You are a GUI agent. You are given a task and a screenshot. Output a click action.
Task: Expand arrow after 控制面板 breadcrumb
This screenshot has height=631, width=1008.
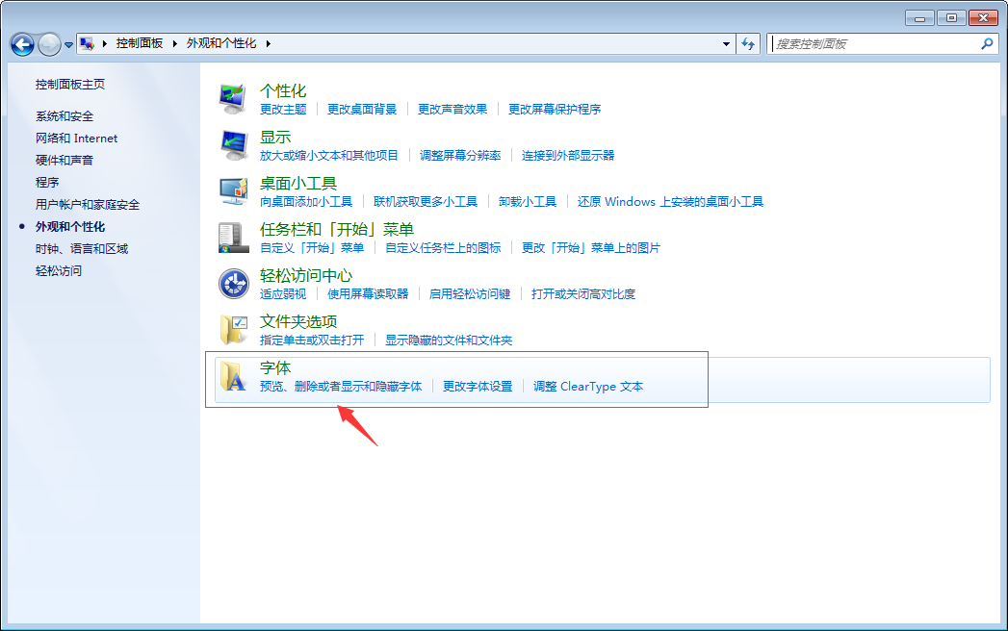tap(174, 43)
